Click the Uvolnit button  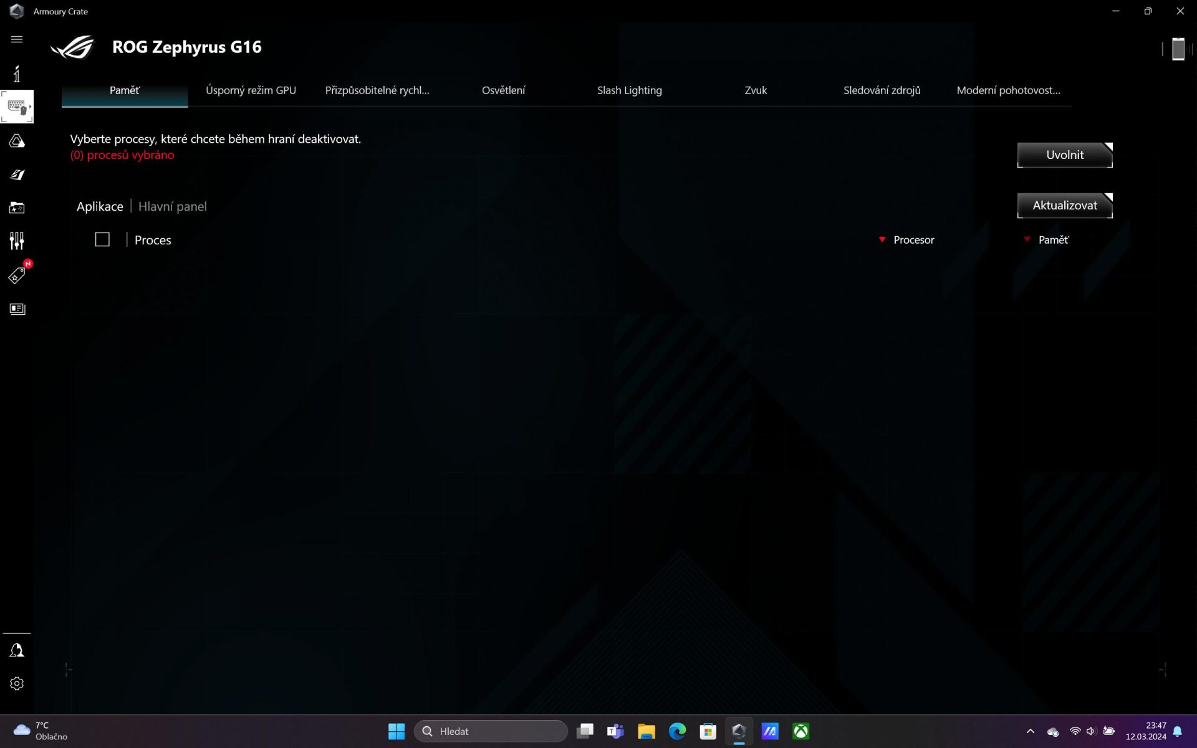click(x=1064, y=155)
